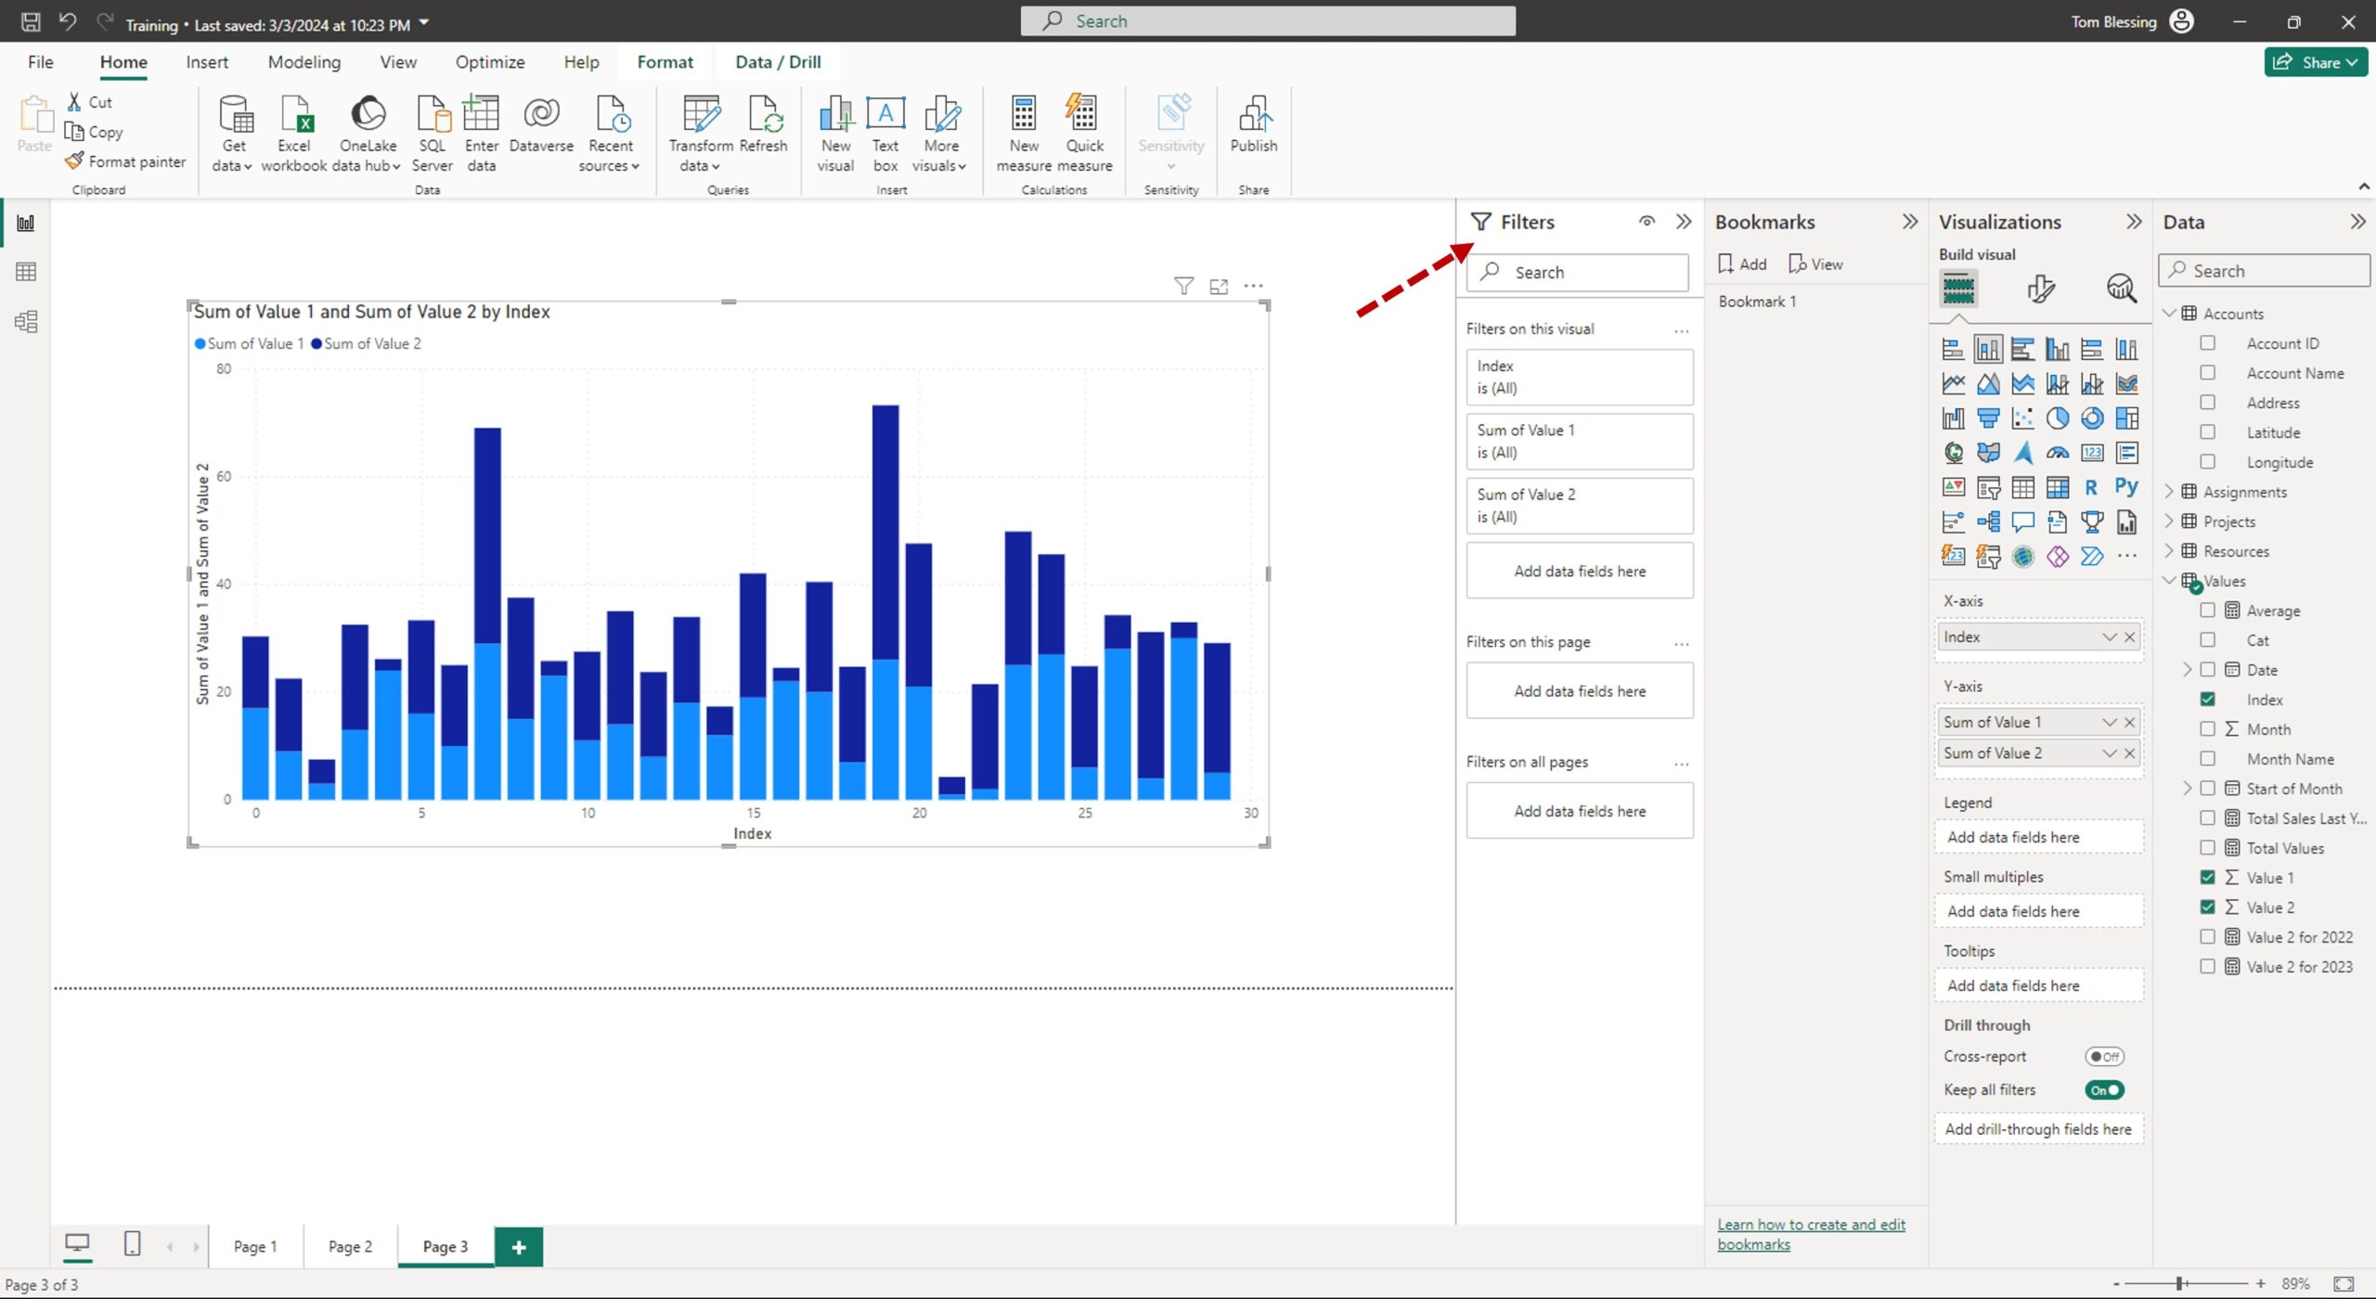Uncheck the Index field checkbox
Viewport: 2376px width, 1299px height.
click(x=2209, y=699)
